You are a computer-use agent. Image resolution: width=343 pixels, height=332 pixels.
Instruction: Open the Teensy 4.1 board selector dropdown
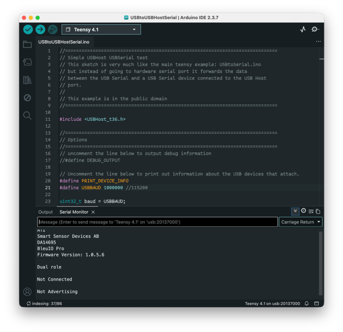tap(101, 30)
